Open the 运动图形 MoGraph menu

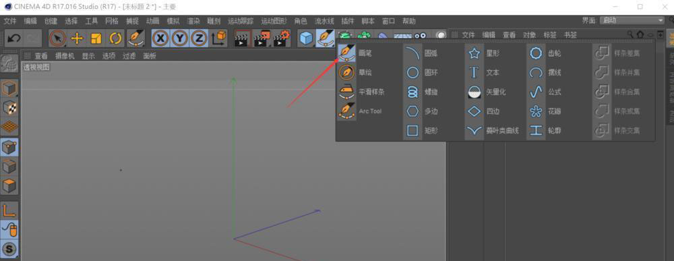coord(274,21)
